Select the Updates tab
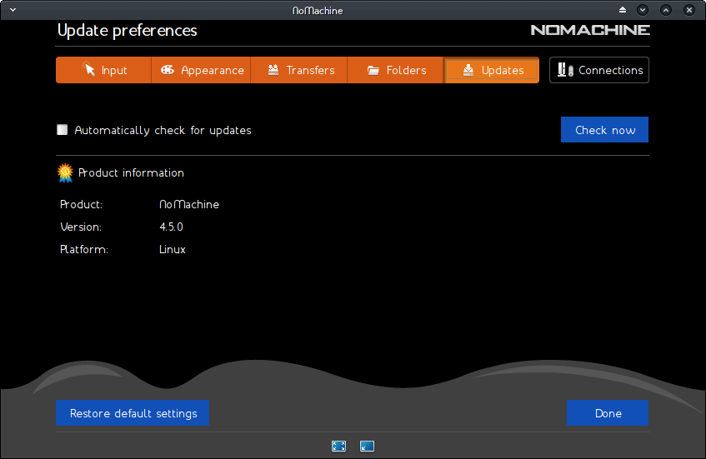706x459 pixels. coord(492,70)
